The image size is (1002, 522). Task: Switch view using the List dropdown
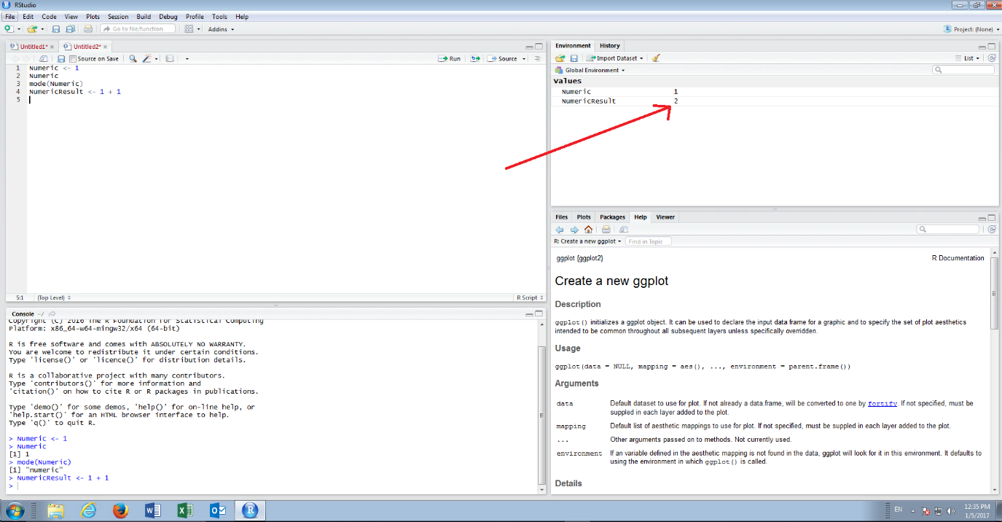(968, 58)
